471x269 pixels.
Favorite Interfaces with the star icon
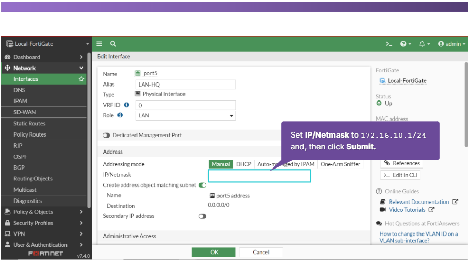coord(81,79)
